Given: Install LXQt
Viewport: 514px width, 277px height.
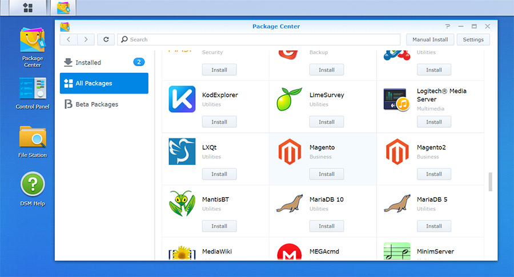Looking at the screenshot, I should click(x=219, y=174).
